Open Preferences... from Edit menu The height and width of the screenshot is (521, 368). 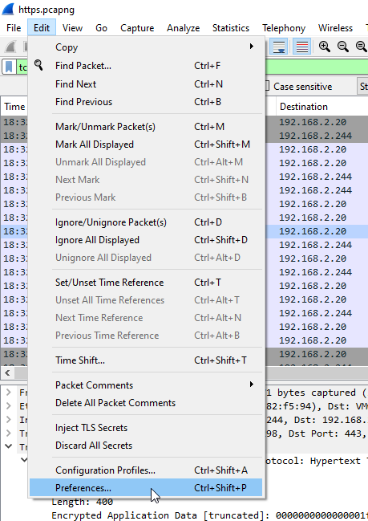tap(146, 488)
